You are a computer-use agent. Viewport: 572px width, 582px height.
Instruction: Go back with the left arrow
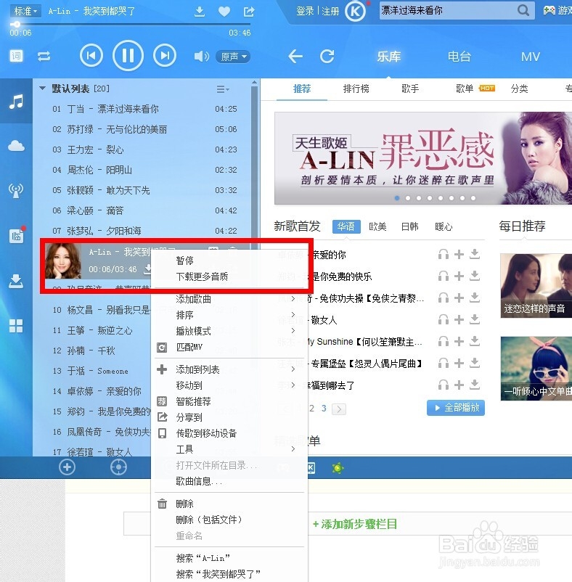[x=295, y=57]
